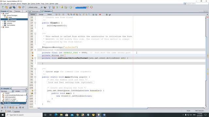Open the Window menu
The height and width of the screenshot is (117, 209).
point(52,4)
